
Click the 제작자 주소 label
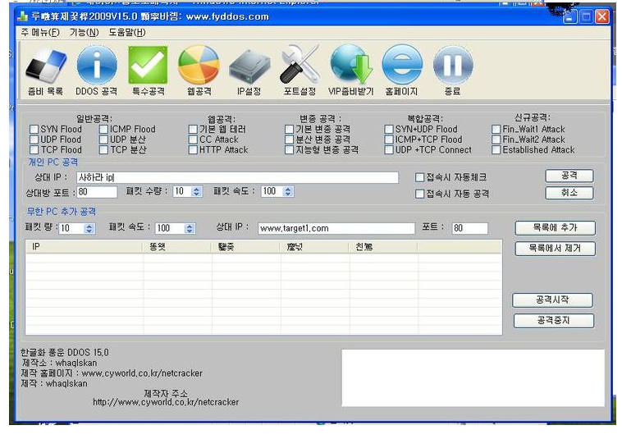166,393
